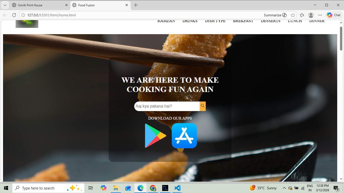Show hidden system tray icons
The width and height of the screenshot is (344, 193).
(284, 188)
